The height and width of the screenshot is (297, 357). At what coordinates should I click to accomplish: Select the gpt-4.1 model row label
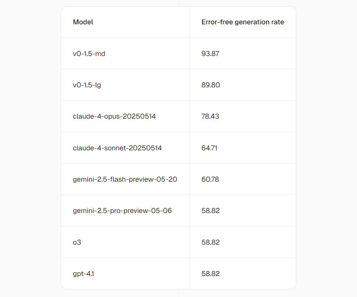(x=83, y=274)
